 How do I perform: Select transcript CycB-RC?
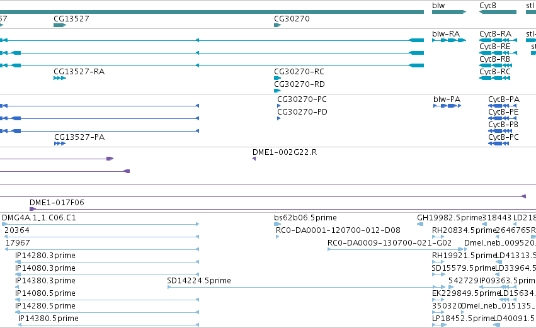point(494,72)
